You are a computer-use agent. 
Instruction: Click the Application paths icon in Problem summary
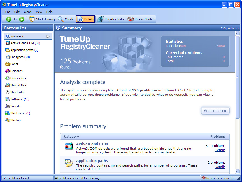tap(69, 163)
